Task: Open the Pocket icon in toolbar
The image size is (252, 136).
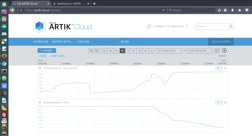Action: point(247,10)
